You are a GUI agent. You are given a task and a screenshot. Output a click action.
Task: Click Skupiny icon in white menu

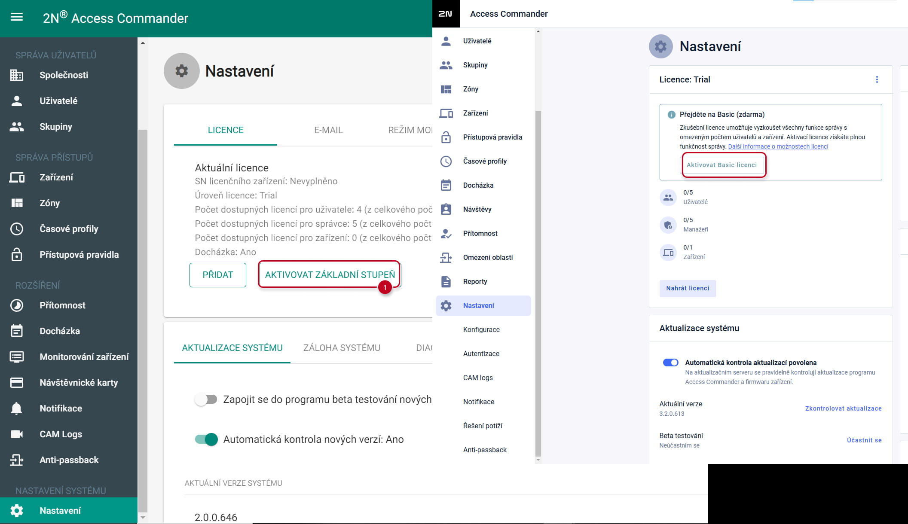[446, 65]
